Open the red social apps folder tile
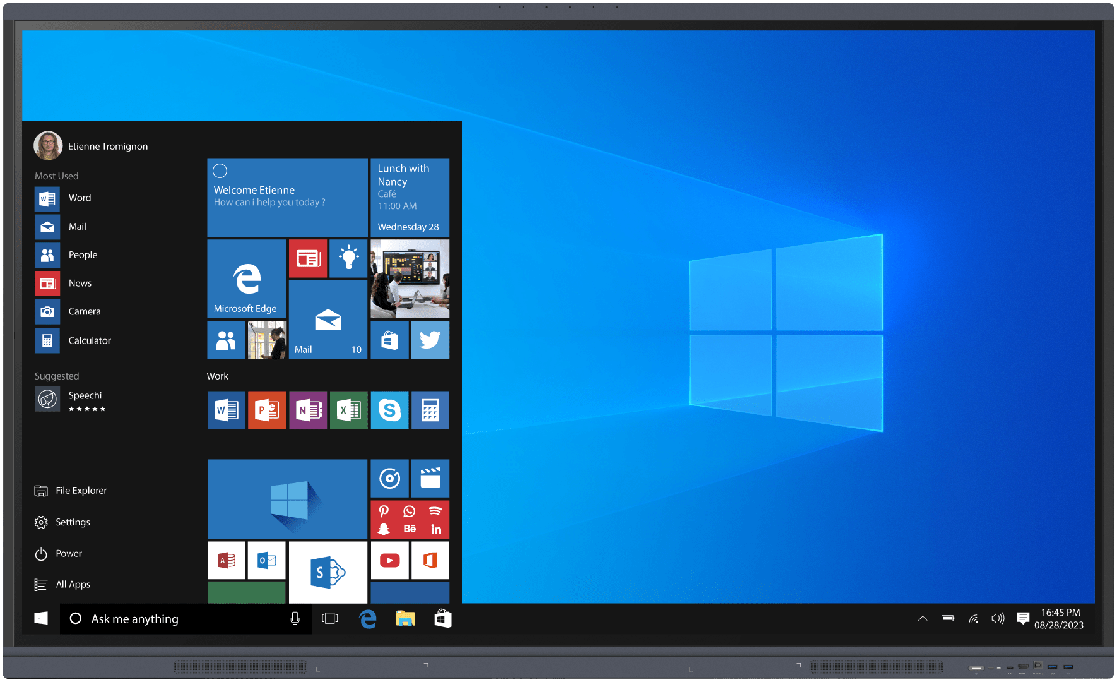The width and height of the screenshot is (1117, 682). [x=410, y=520]
